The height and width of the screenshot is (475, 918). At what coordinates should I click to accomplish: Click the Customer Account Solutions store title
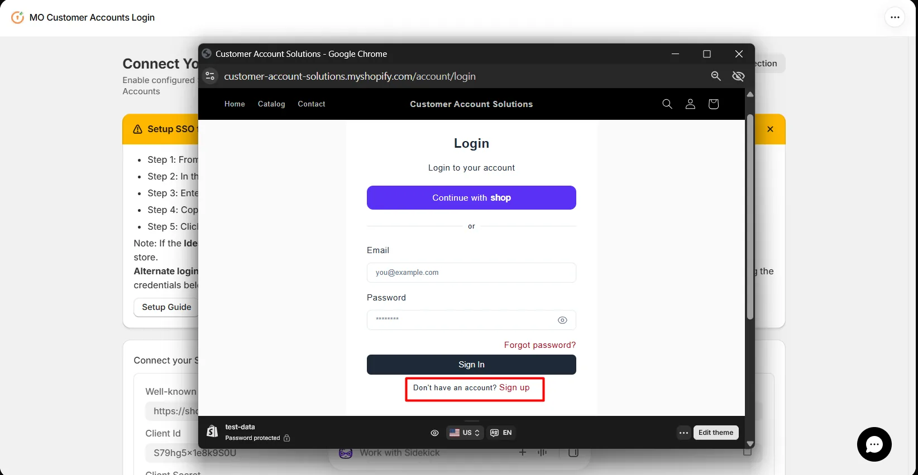click(x=471, y=104)
